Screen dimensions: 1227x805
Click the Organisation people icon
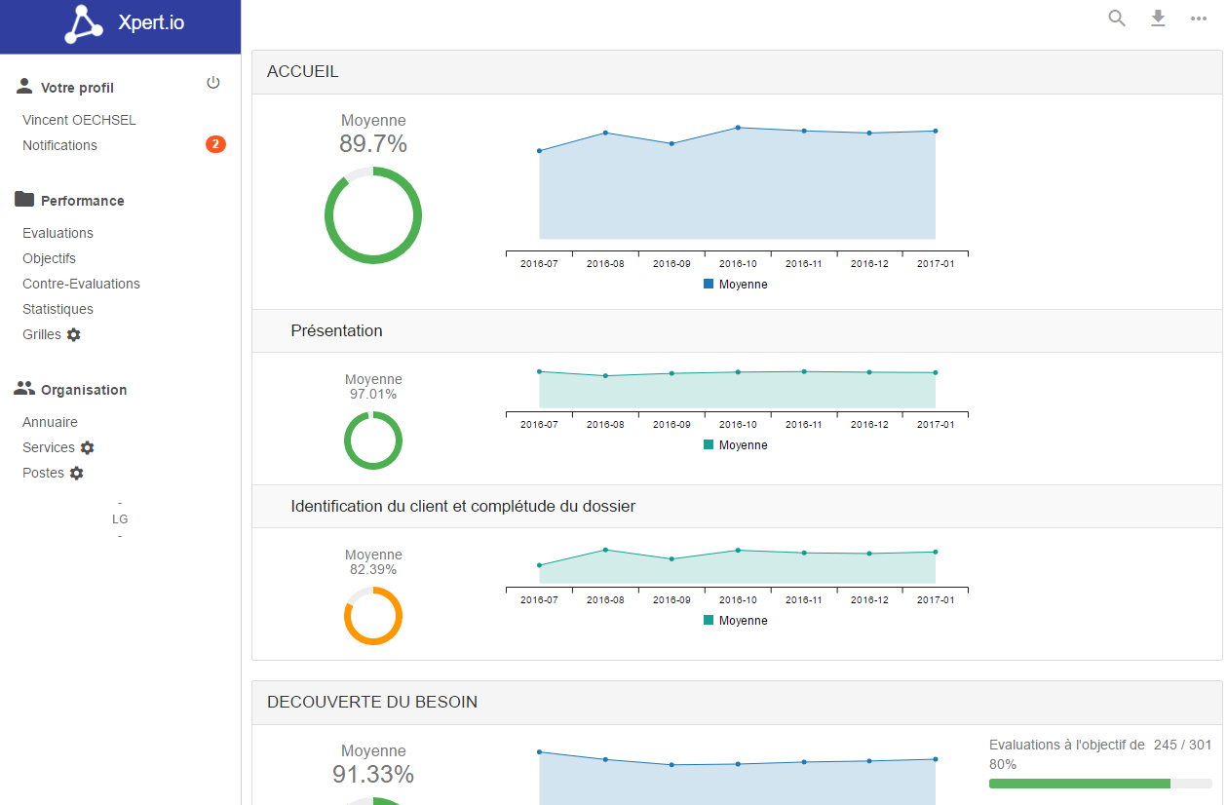pyautogui.click(x=24, y=389)
